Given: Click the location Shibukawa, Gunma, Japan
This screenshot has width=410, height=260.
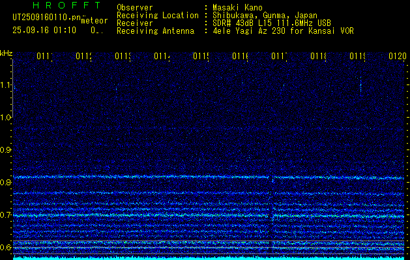Looking at the screenshot, I should [265, 16].
